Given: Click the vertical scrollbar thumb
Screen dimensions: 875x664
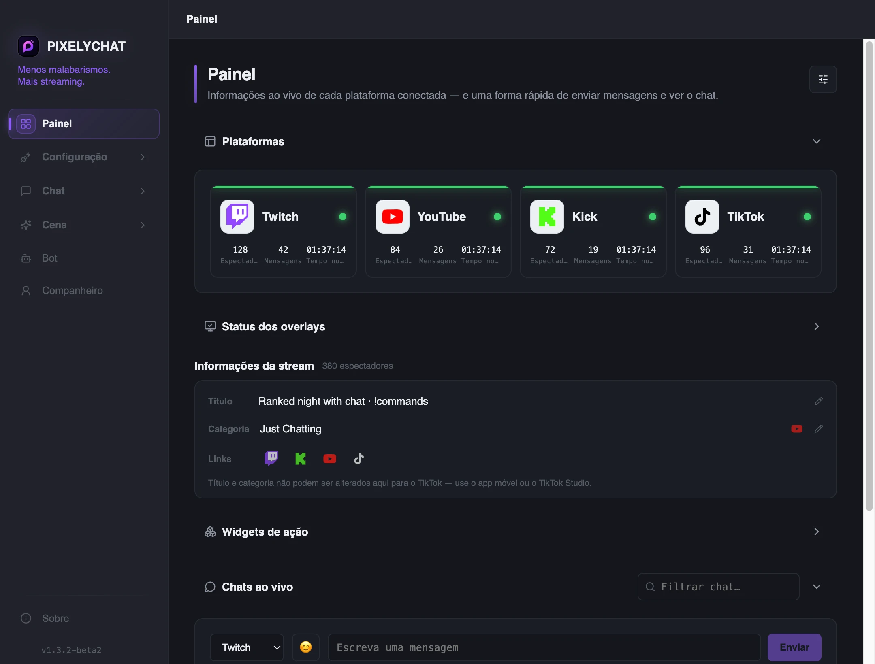Looking at the screenshot, I should pyautogui.click(x=869, y=276).
